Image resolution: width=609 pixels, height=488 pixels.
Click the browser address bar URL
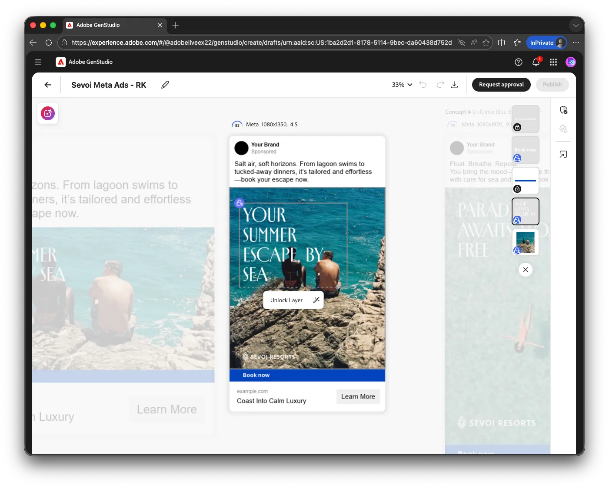pos(261,43)
